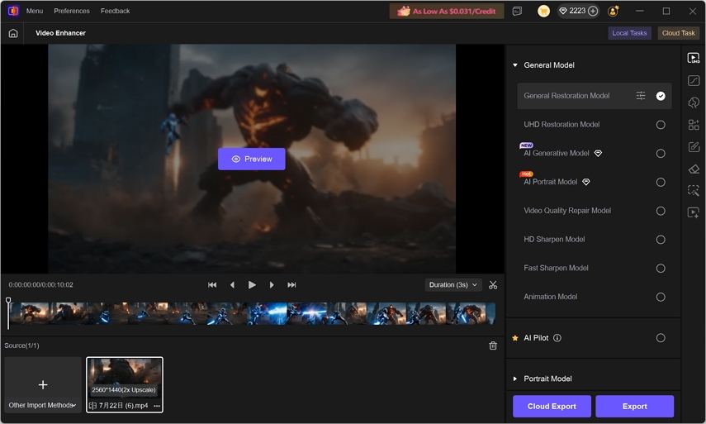Click diamond icon next to AI Portrait Model
706x424 pixels.
coord(585,182)
